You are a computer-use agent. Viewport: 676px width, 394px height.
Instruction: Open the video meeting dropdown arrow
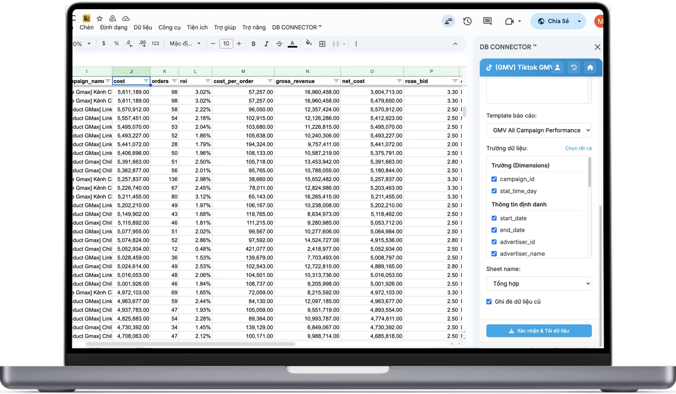(x=519, y=21)
